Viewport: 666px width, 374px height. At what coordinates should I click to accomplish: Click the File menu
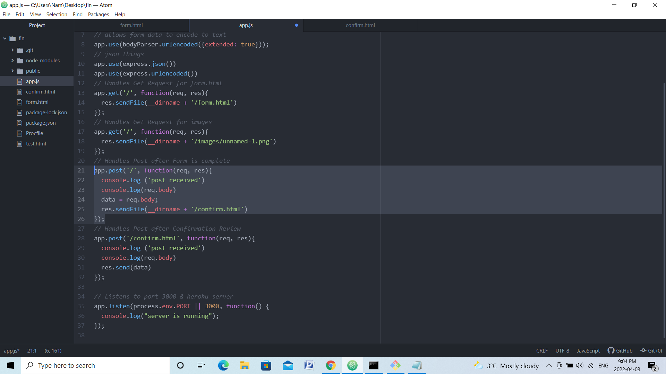coord(7,14)
